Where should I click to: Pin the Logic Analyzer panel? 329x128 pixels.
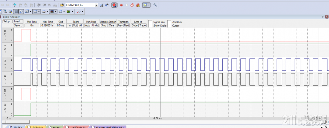click(x=323, y=17)
